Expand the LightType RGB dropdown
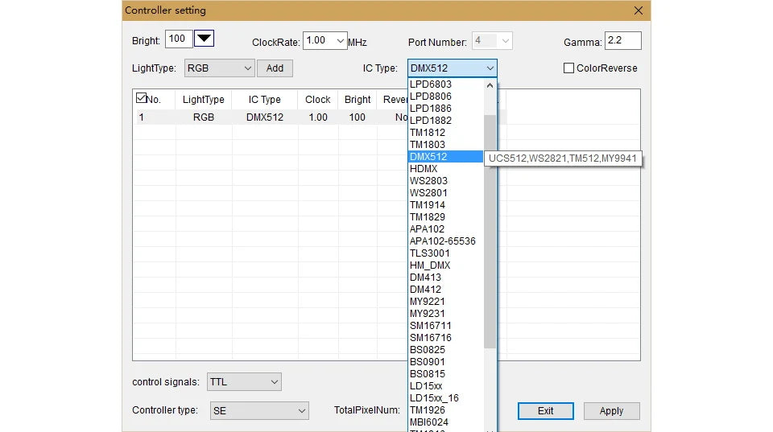This screenshot has width=773, height=432. point(219,68)
